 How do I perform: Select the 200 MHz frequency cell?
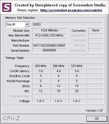click(41, 66)
